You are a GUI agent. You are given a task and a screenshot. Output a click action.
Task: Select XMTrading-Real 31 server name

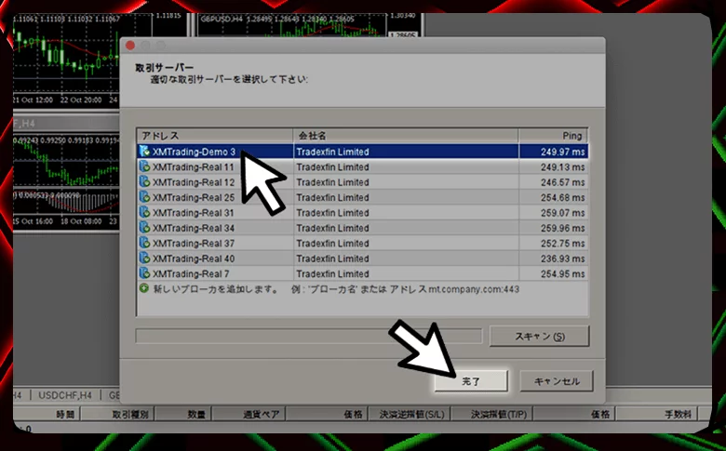tap(193, 213)
